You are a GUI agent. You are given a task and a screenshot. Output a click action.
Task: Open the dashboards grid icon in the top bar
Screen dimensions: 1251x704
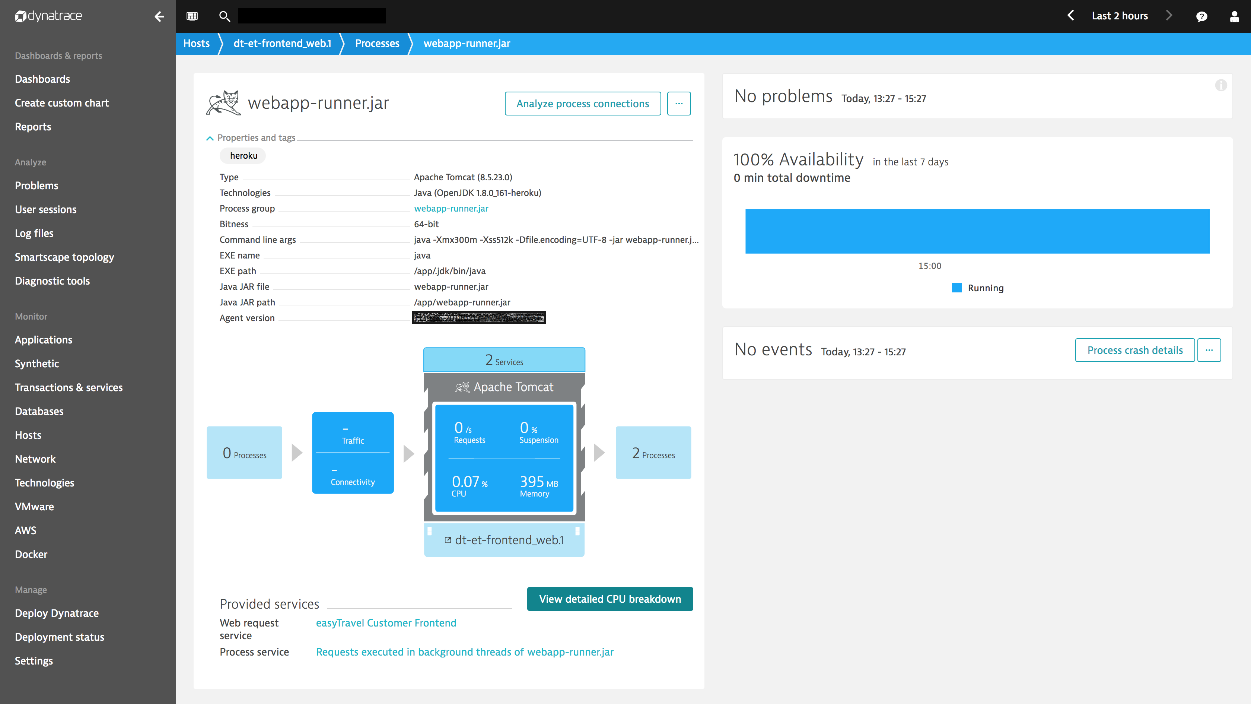pyautogui.click(x=192, y=16)
